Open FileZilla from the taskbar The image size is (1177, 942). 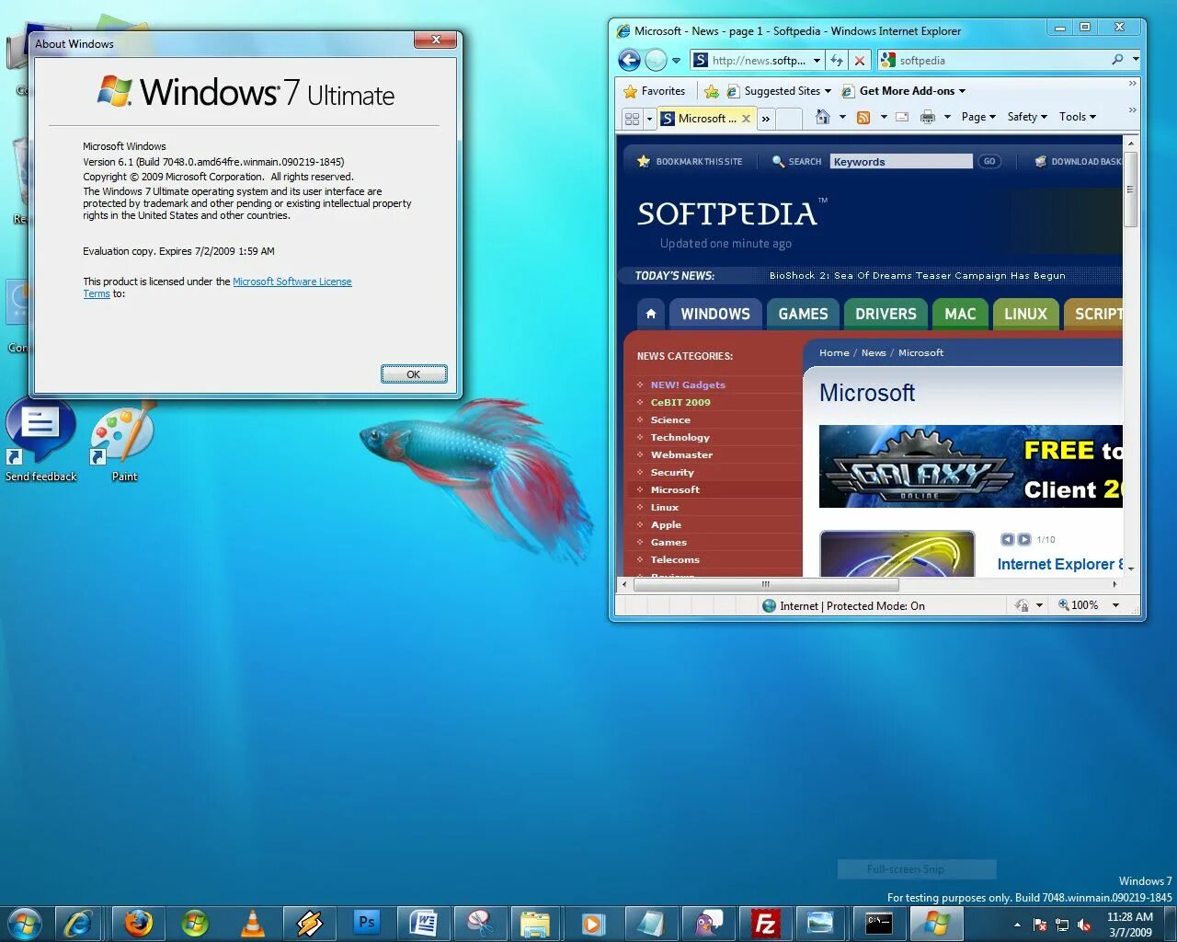tap(765, 922)
